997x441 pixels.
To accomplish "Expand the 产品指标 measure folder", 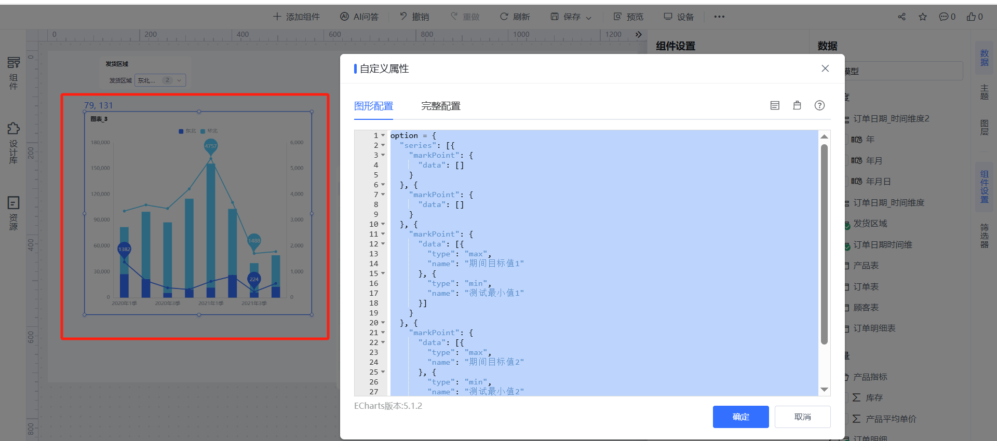I will 870,377.
